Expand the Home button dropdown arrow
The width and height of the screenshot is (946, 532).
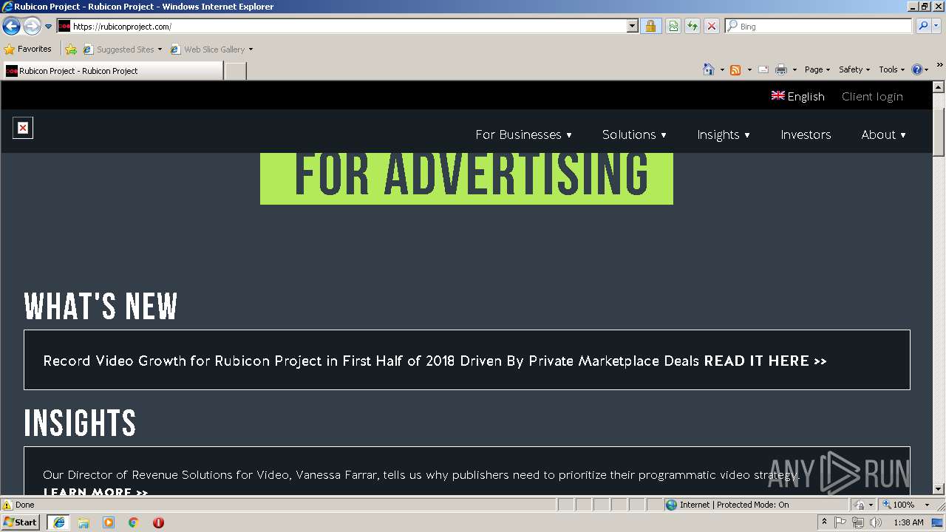[x=722, y=69]
